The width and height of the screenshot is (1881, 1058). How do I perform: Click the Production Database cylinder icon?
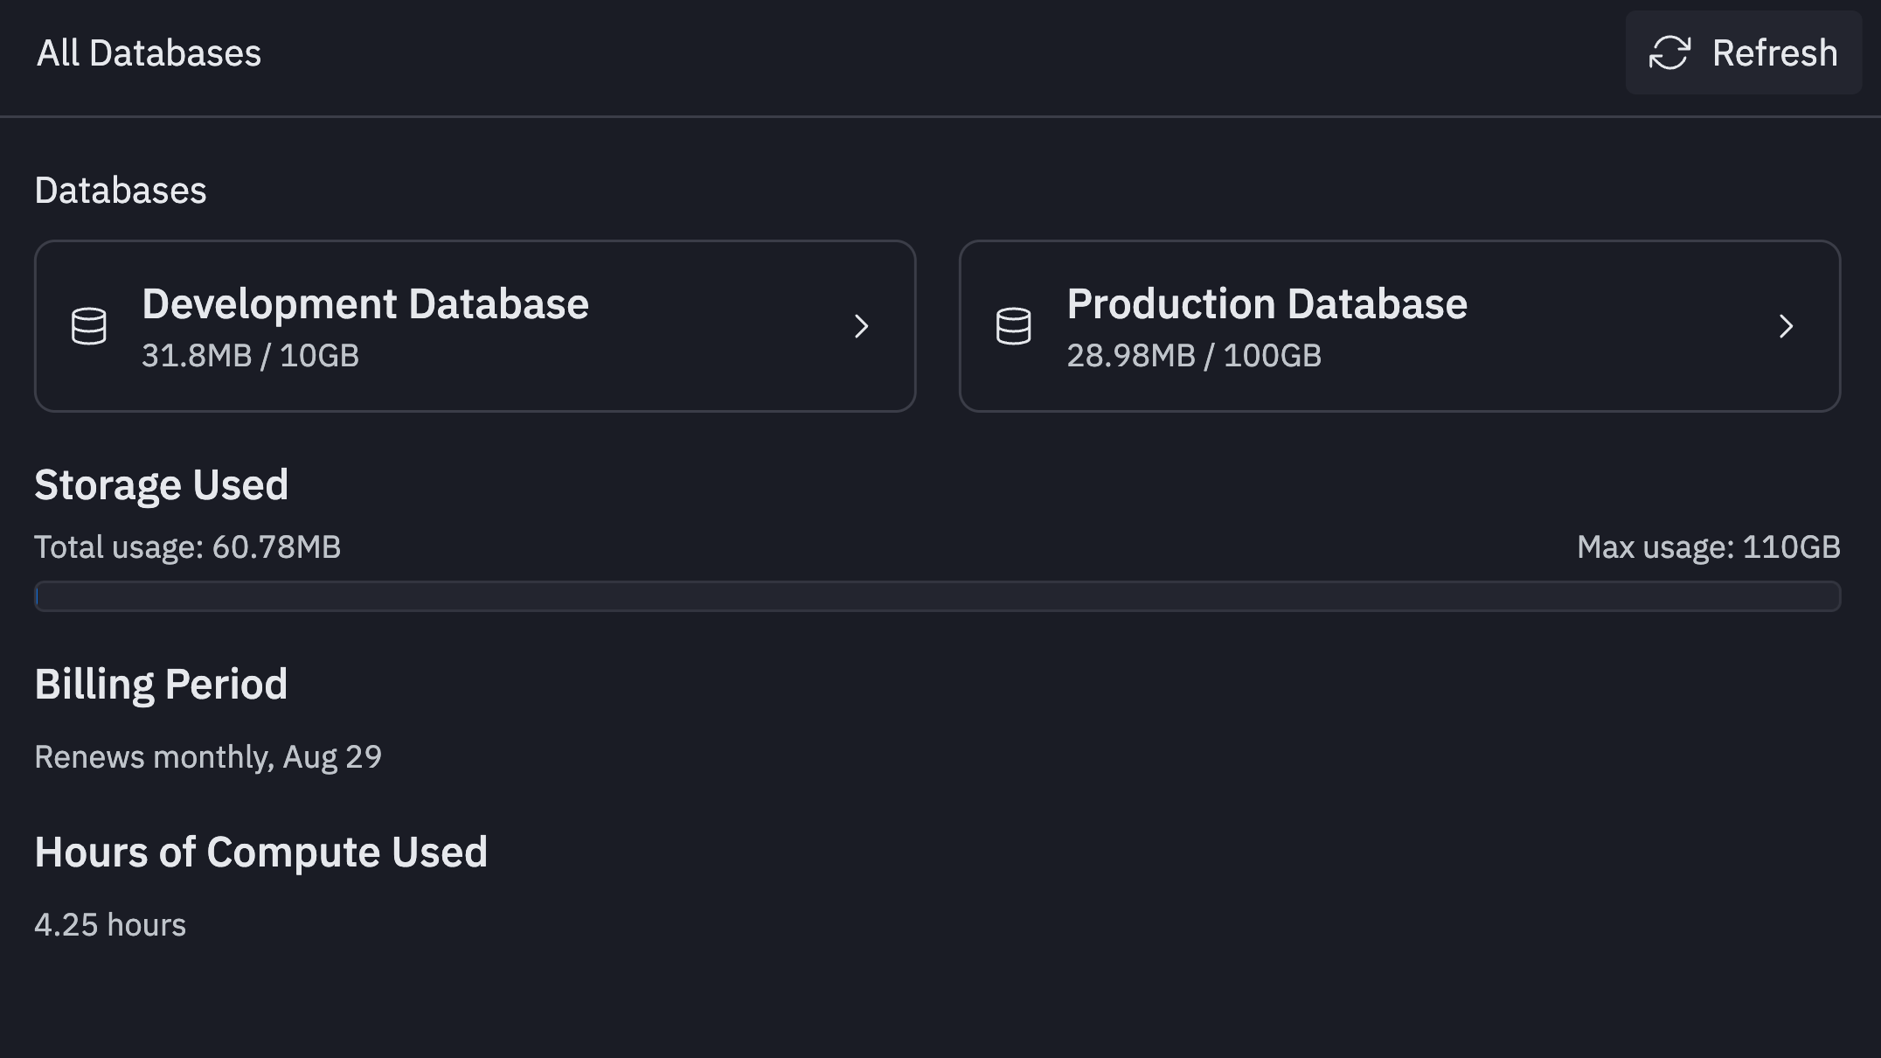[x=1014, y=326]
